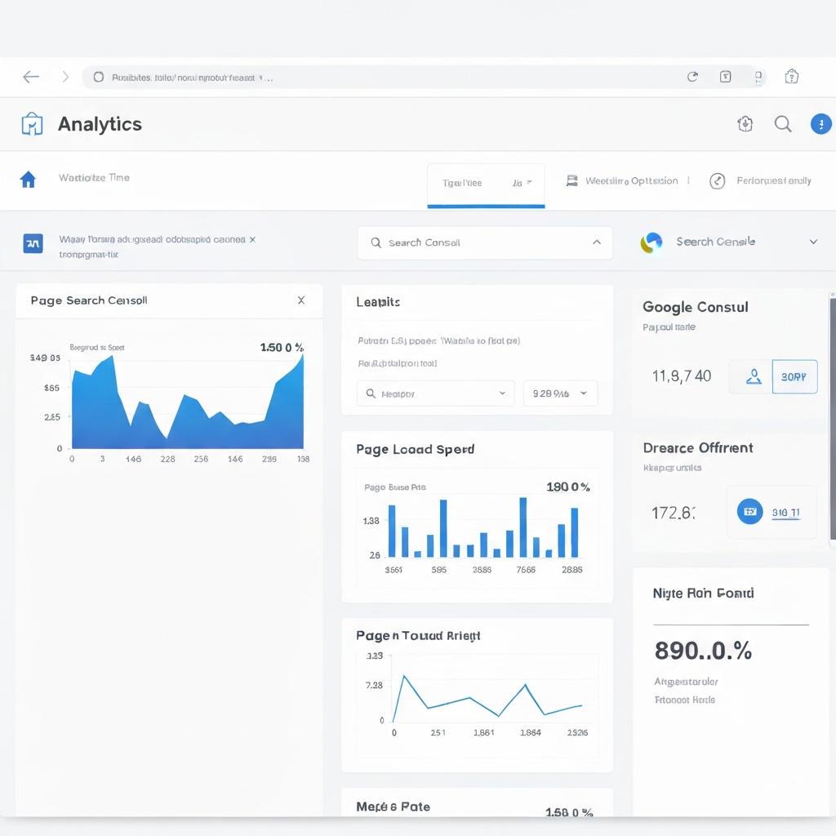Select the underlined Tgal l'tiee tab
The image size is (836, 836).
tap(486, 185)
